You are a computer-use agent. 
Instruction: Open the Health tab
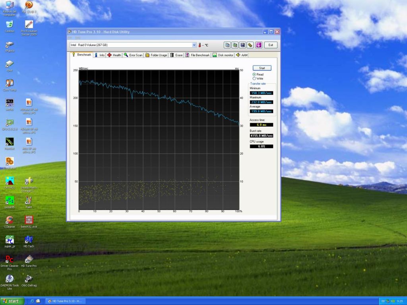point(114,55)
